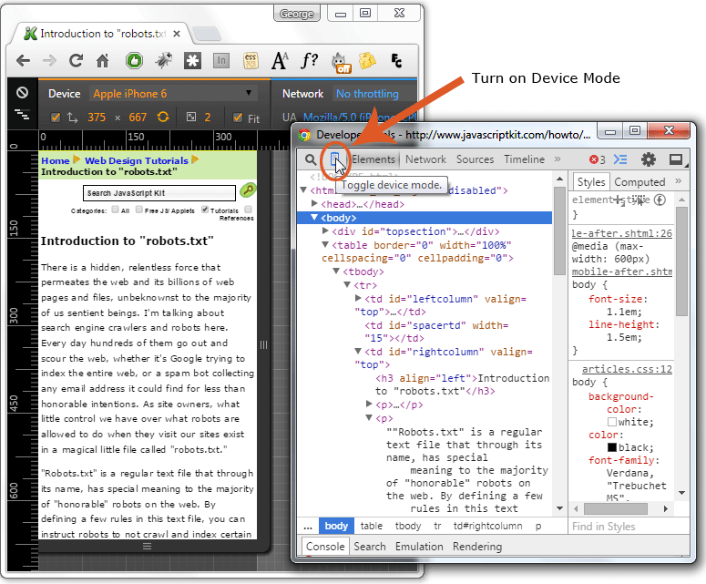Open the Computed styles tab
Screen dimensions: 706x584
pyautogui.click(x=639, y=182)
